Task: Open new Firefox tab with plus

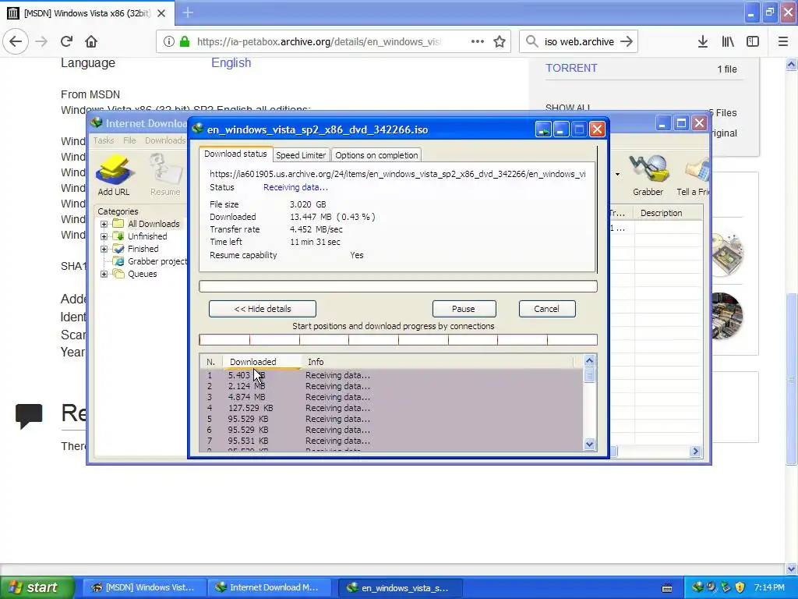Action: [x=188, y=12]
